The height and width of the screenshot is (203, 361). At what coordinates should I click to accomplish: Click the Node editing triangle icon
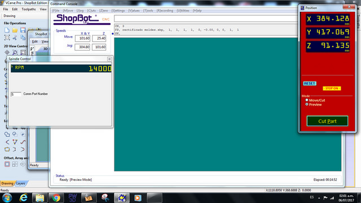(15, 142)
